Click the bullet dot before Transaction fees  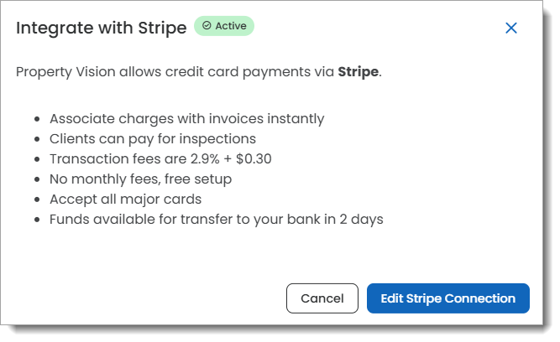(x=34, y=159)
